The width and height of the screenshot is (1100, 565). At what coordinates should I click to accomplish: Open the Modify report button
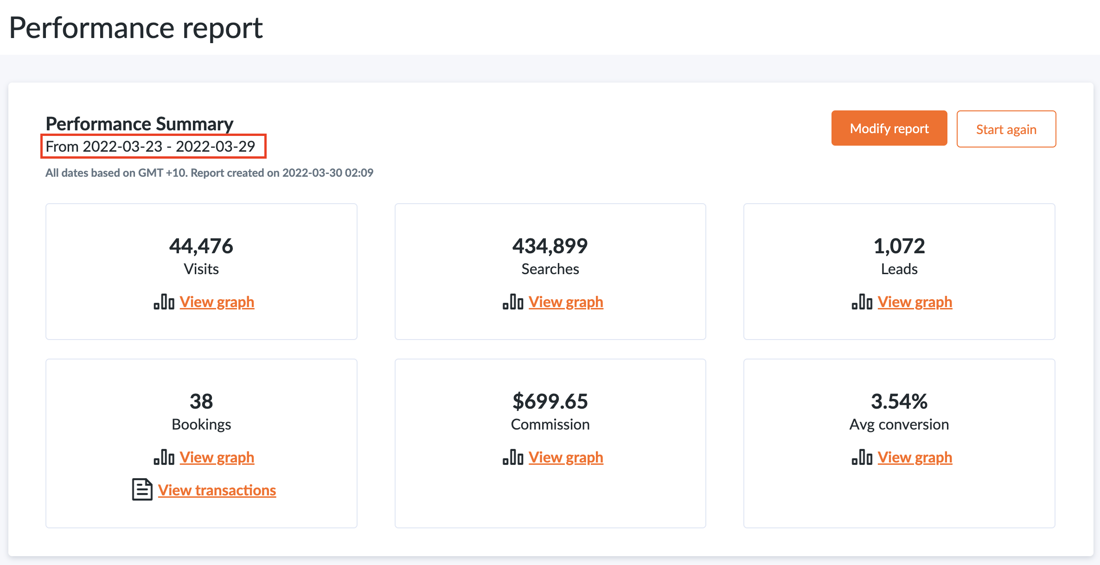(889, 128)
